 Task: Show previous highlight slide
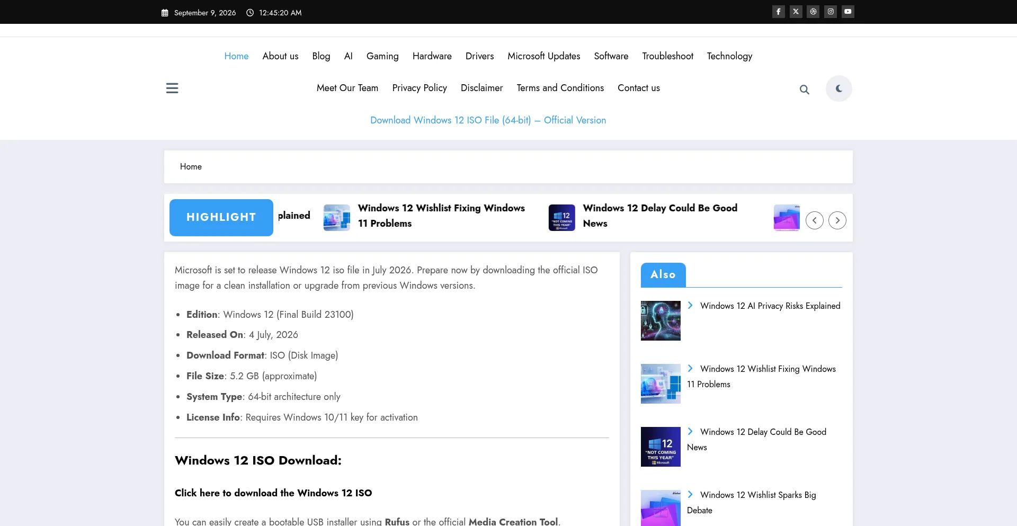pyautogui.click(x=815, y=220)
